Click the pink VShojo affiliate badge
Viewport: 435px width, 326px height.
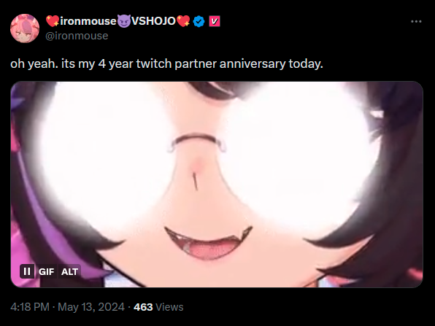[x=214, y=21]
